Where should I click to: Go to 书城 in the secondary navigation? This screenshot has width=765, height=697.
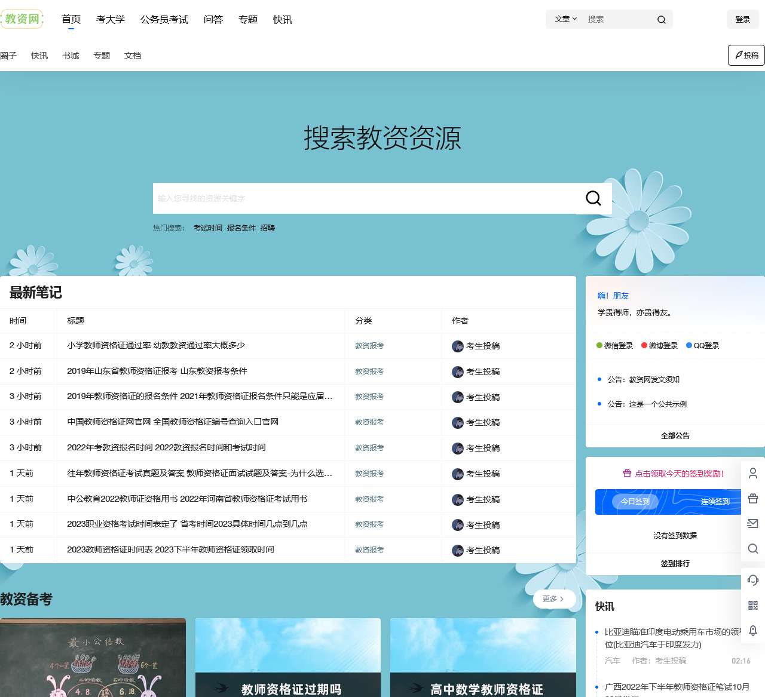(71, 56)
